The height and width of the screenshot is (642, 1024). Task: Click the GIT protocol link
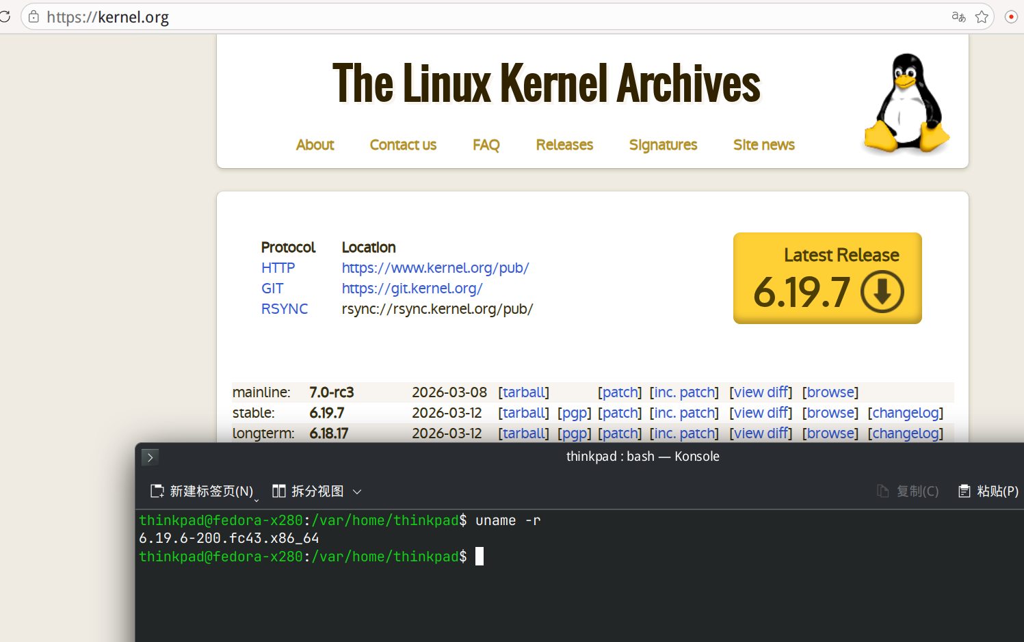click(272, 289)
